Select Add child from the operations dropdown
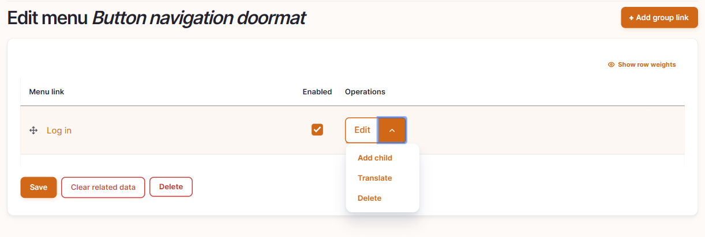Screen dimensions: 705x237 tap(375, 158)
